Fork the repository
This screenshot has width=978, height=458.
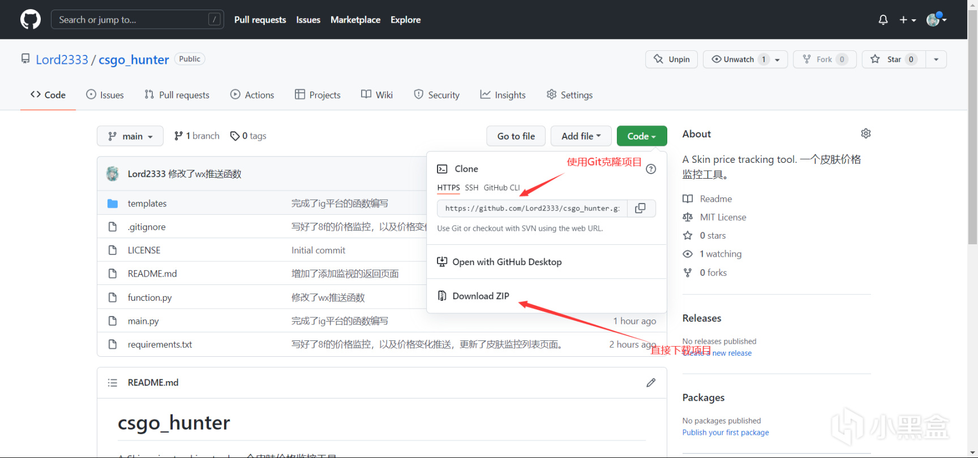pyautogui.click(x=825, y=59)
